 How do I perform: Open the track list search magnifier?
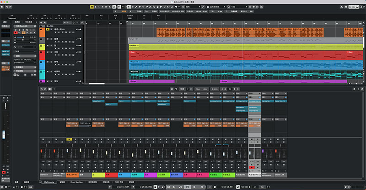pyautogui.click(x=82, y=23)
